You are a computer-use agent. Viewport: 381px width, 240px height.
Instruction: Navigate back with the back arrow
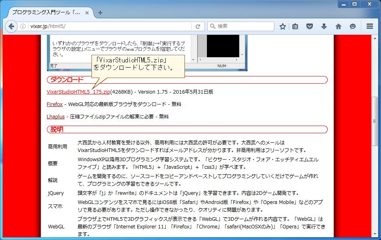pos(11,26)
